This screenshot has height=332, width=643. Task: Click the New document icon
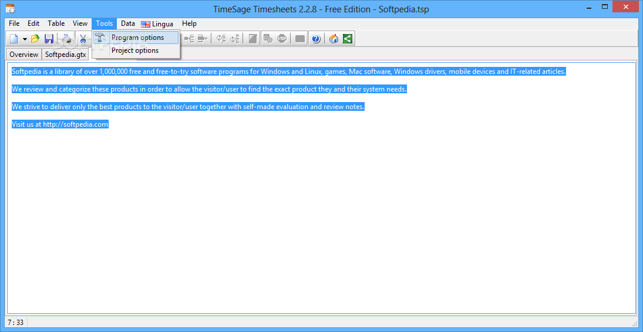coord(14,39)
